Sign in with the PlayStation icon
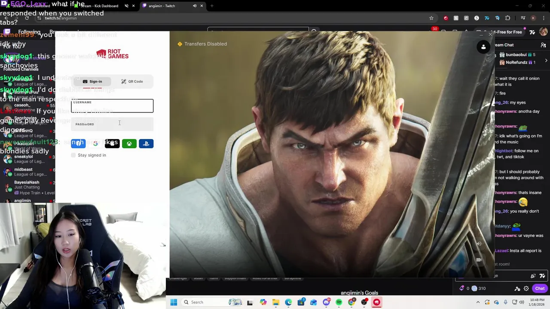Screen dimensions: 550x309 [146, 143]
